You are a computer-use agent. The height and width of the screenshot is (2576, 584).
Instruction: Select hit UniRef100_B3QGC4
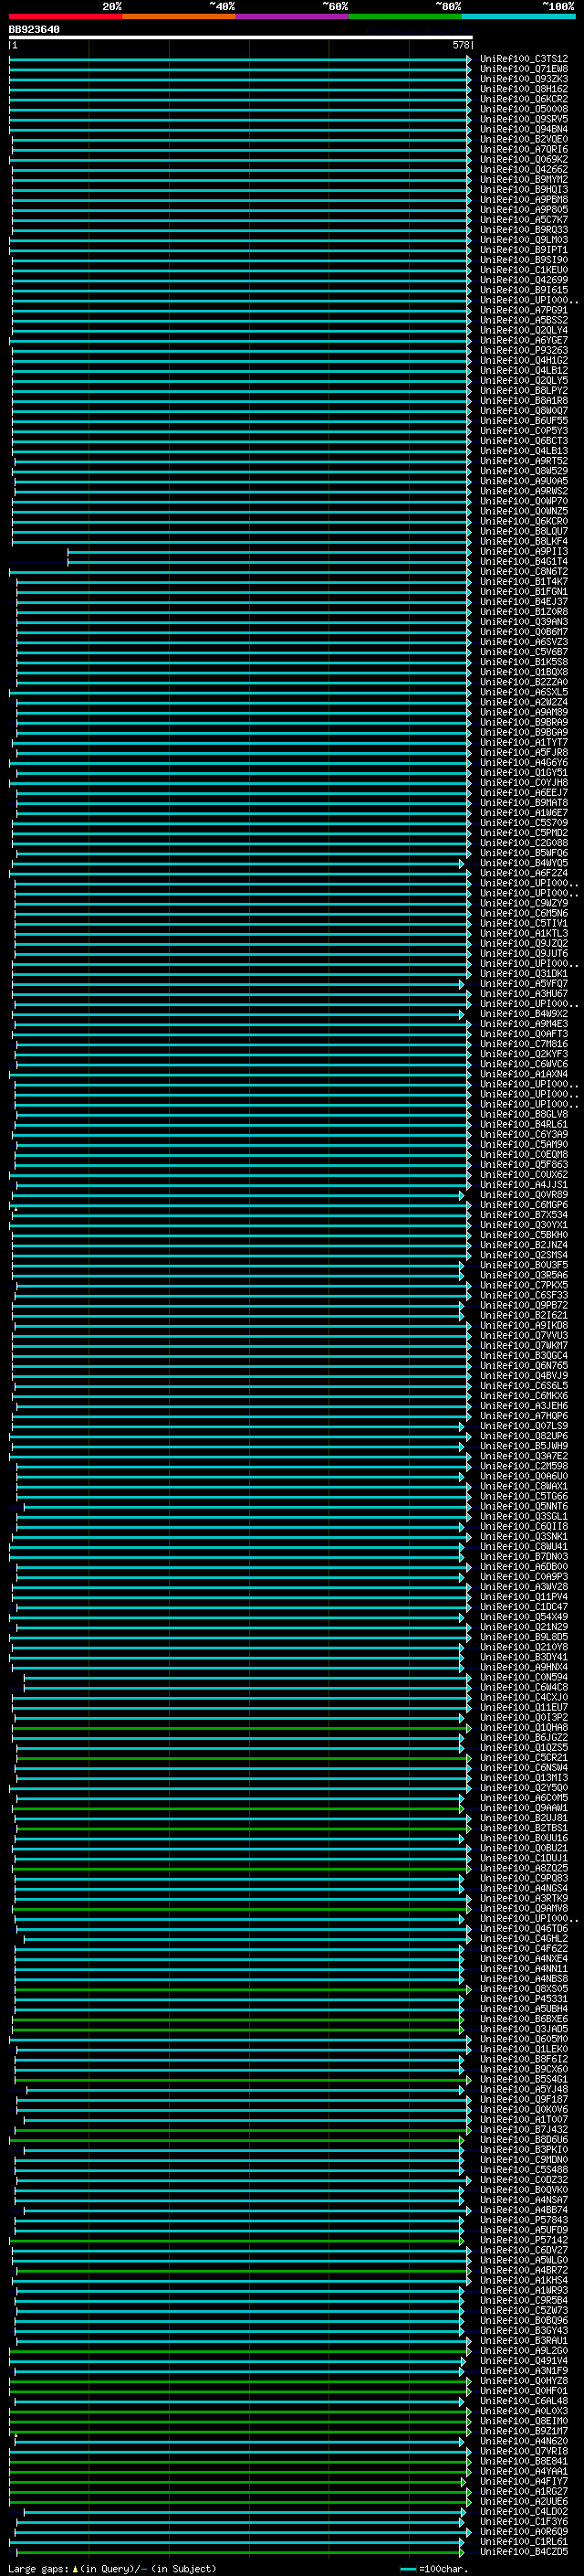tap(523, 1355)
